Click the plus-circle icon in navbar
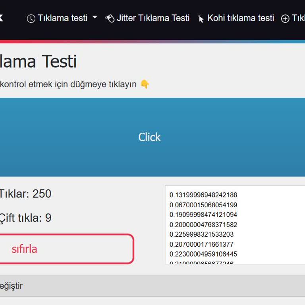This screenshot has height=305, width=305. 285,19
